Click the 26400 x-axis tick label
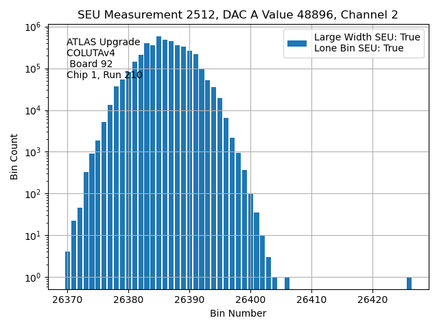 coord(250,300)
